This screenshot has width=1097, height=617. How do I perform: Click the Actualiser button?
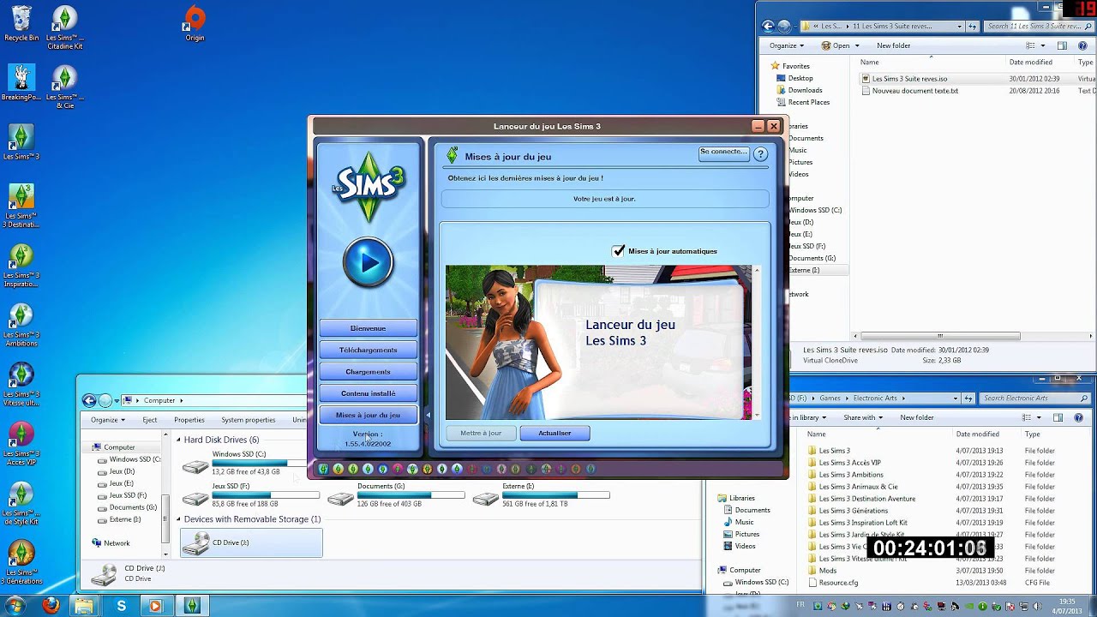point(554,433)
